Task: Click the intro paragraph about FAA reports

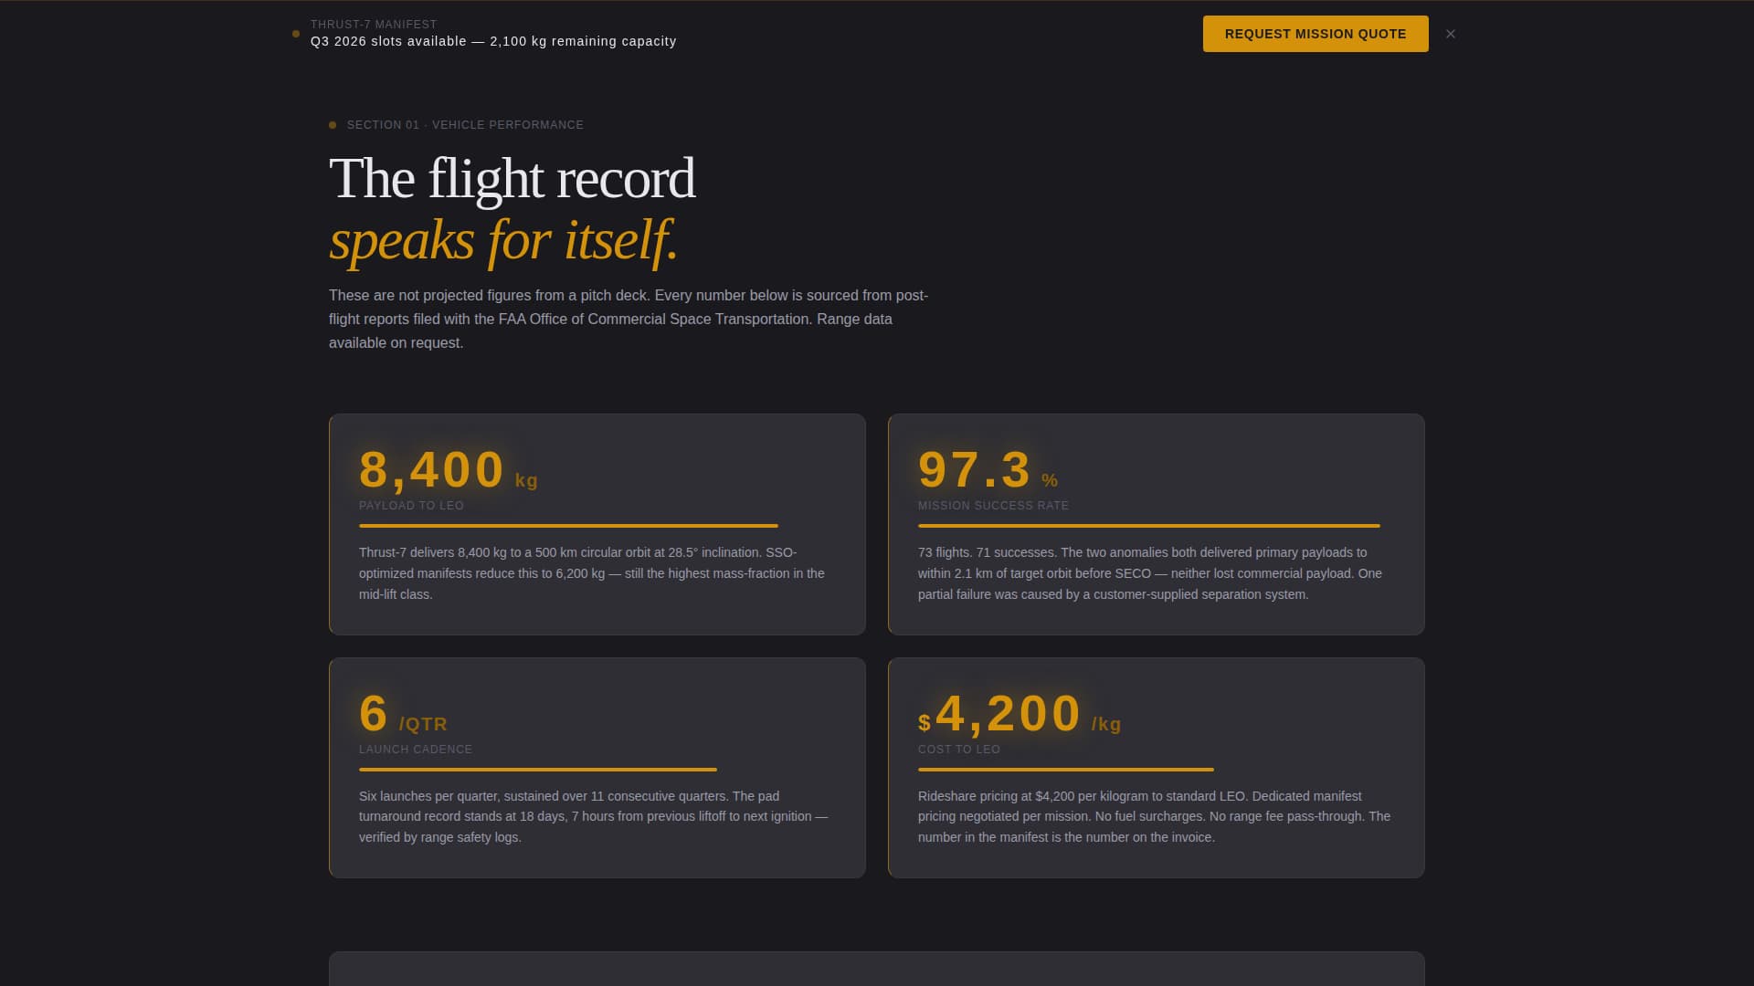Action: (629, 319)
